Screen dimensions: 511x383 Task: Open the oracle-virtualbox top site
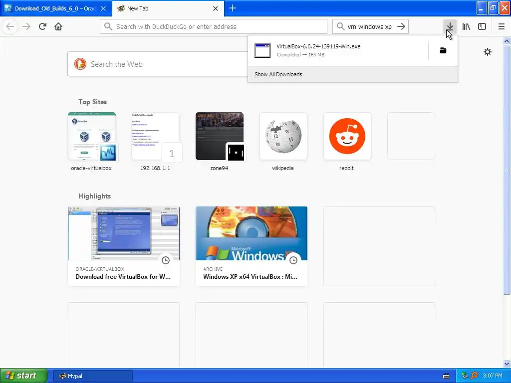(92, 142)
